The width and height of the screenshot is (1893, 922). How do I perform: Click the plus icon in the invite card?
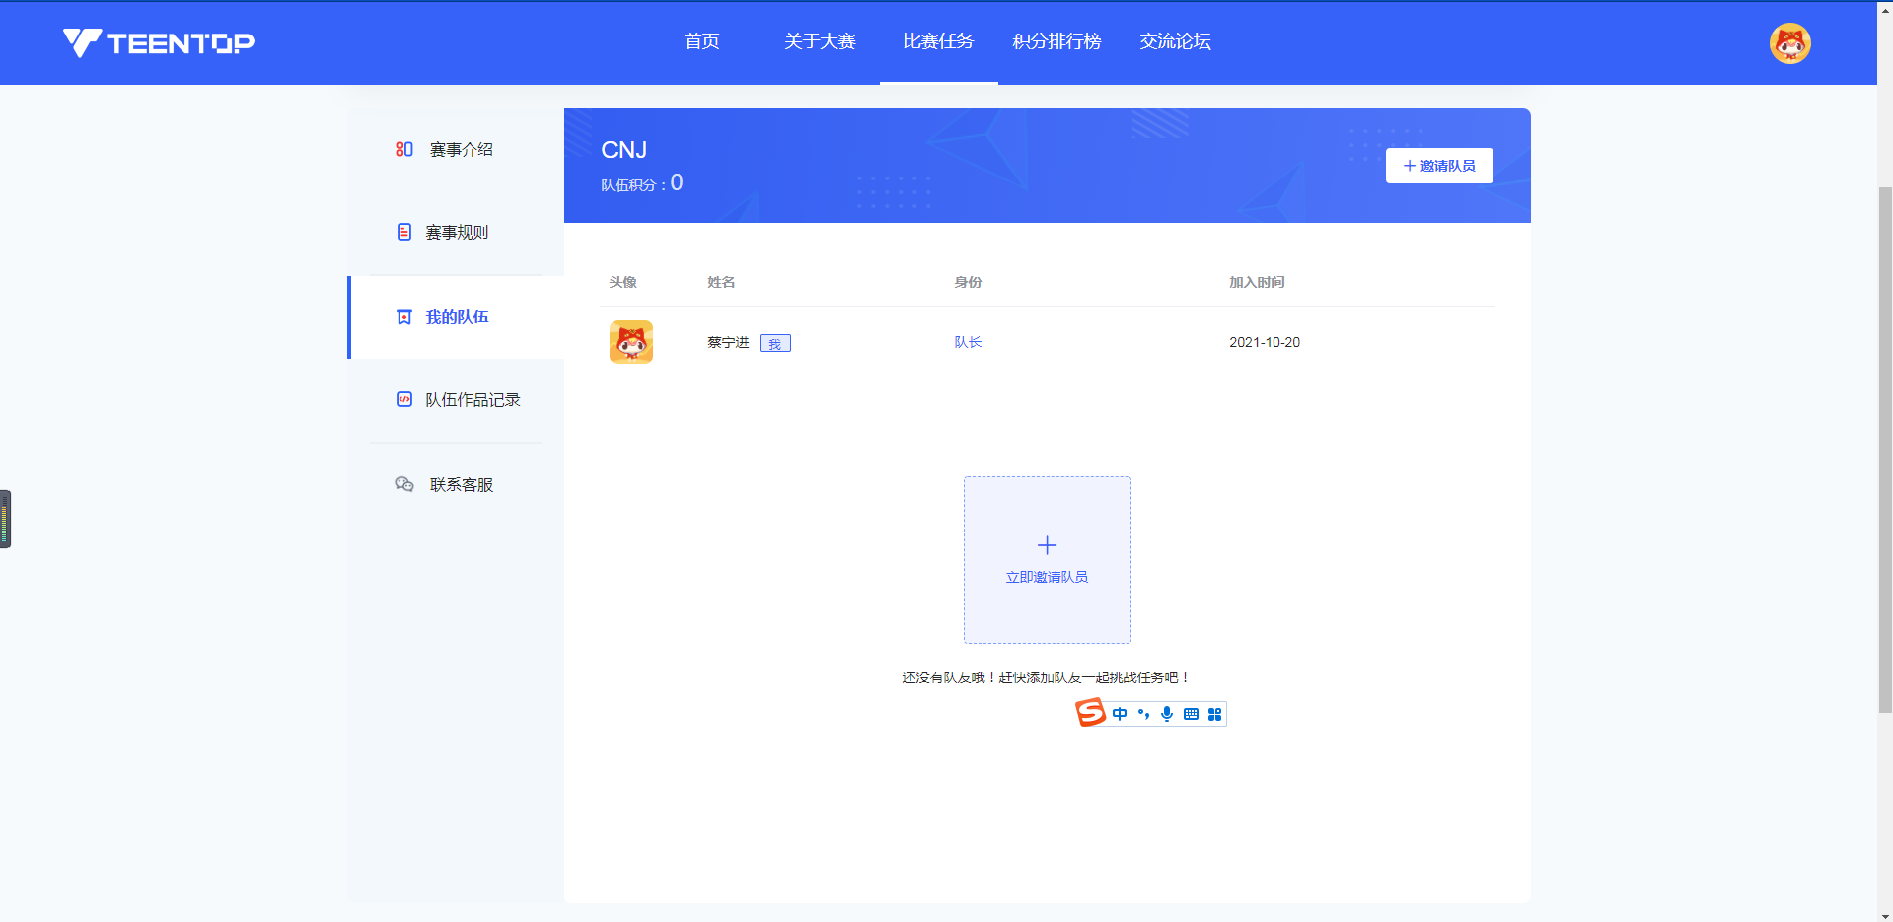pos(1048,545)
